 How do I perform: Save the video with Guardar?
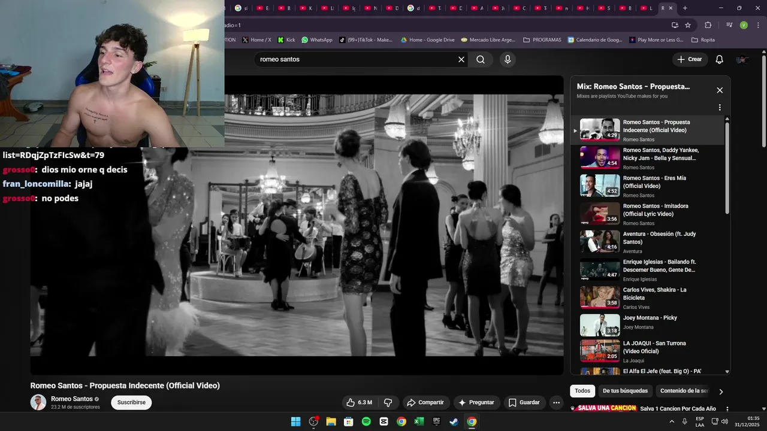[x=524, y=402]
